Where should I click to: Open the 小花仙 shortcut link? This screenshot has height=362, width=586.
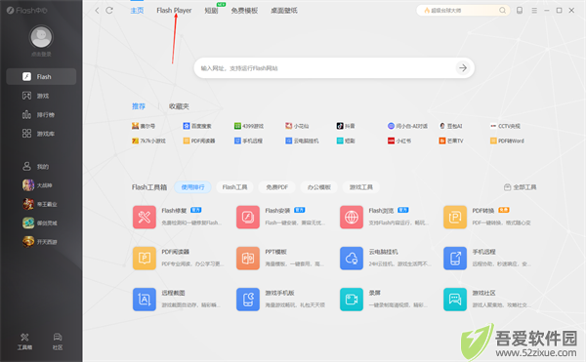click(x=297, y=126)
